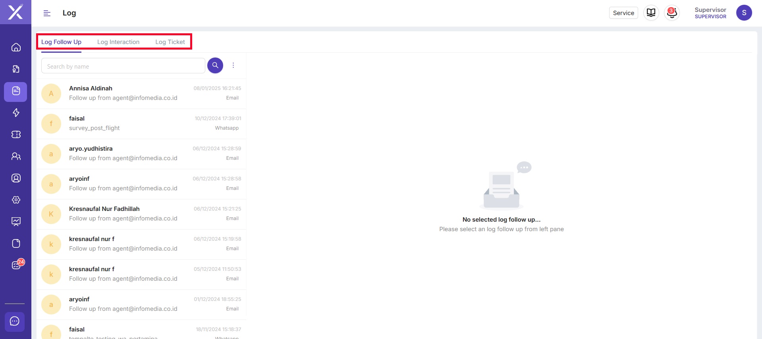Switch to the Log Interaction tab

click(x=118, y=42)
